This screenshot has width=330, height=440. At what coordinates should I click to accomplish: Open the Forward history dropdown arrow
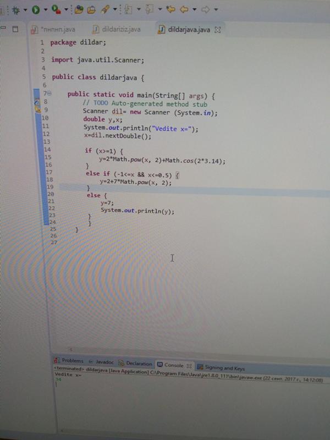pyautogui.click(x=216, y=9)
